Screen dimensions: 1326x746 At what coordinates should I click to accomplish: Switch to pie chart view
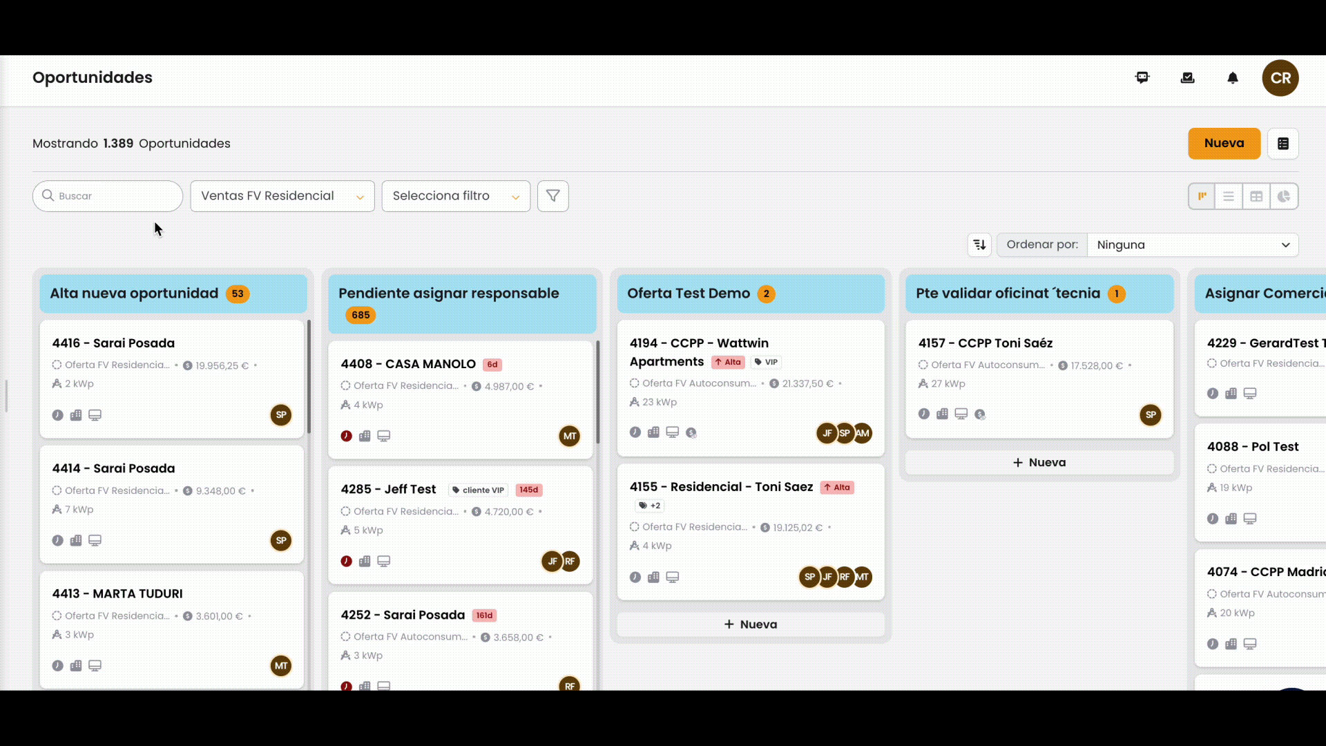click(x=1284, y=196)
